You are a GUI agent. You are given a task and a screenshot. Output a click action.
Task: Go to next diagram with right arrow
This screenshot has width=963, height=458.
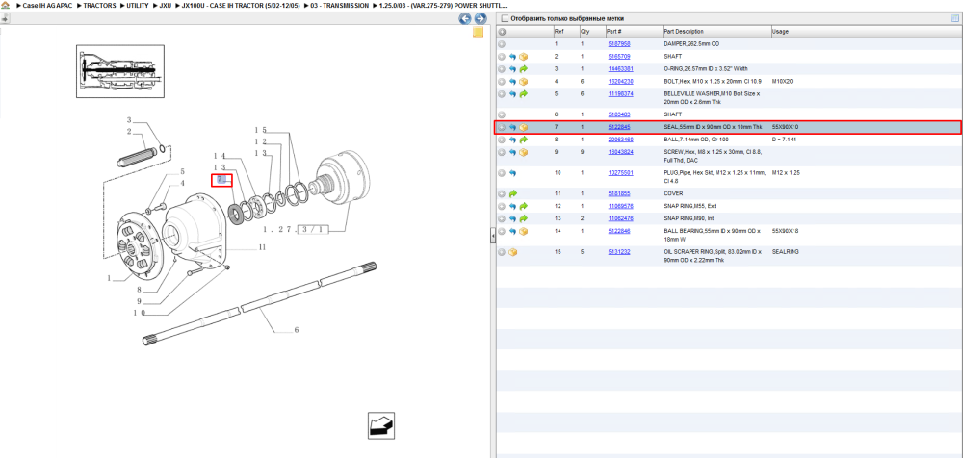[481, 19]
